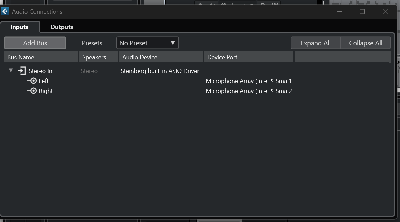Click the Right channel connector icon

click(x=32, y=91)
